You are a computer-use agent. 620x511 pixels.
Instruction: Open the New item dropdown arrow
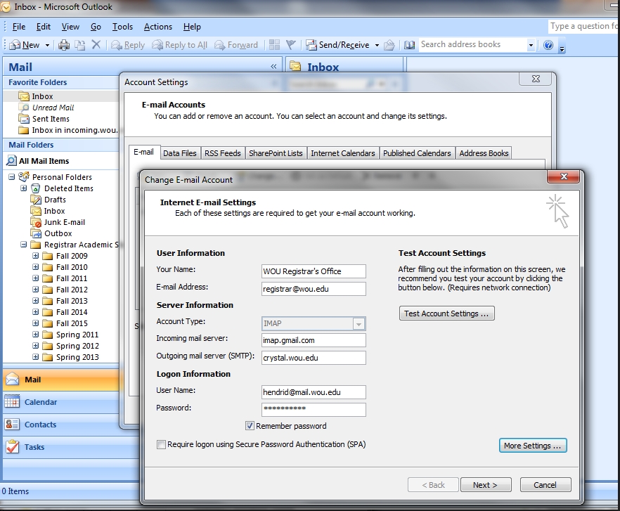pyautogui.click(x=47, y=45)
